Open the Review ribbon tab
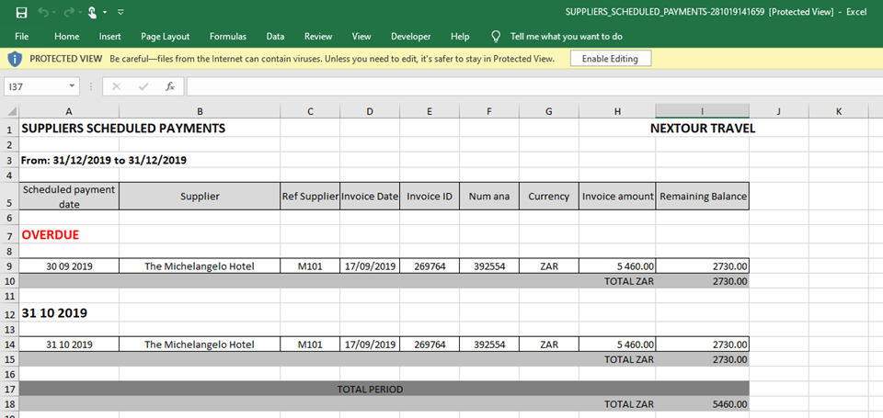This screenshot has width=883, height=418. [318, 37]
